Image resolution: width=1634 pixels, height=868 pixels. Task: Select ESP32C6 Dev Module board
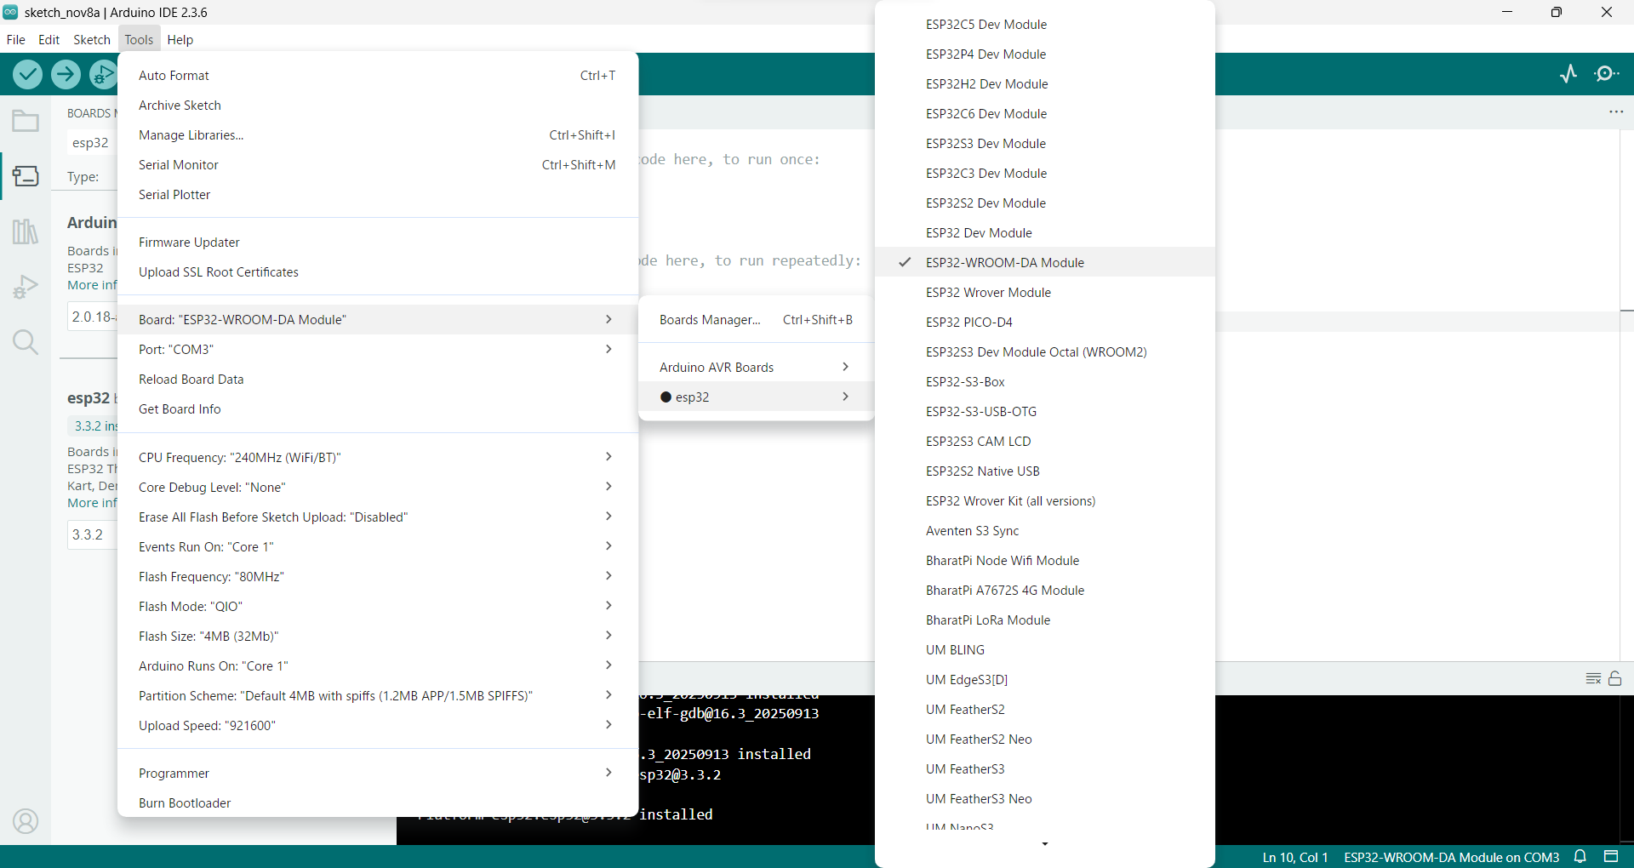pos(1045,113)
